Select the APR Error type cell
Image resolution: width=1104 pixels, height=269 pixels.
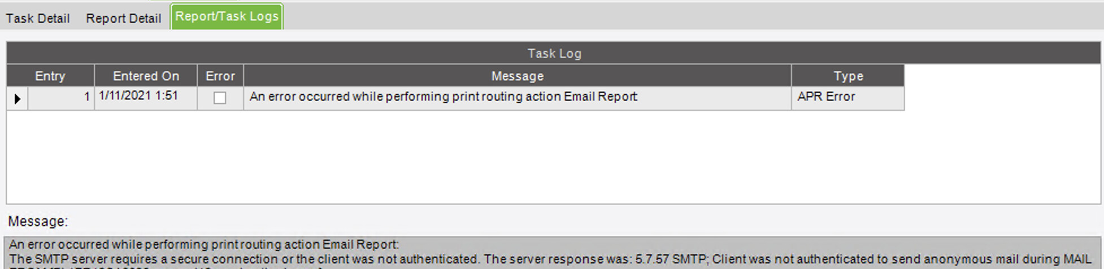(x=848, y=98)
